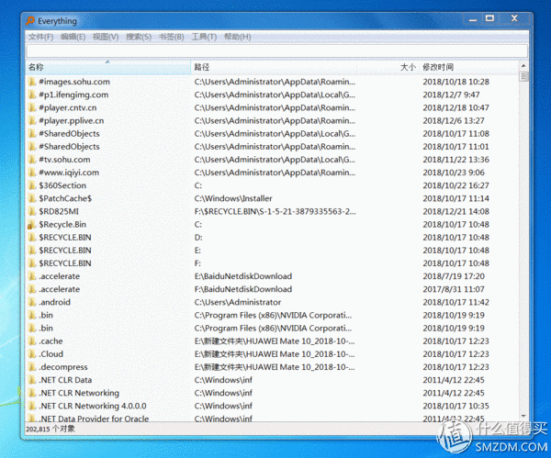Select the $RECYCLE.BIN entry on D:
Image resolution: width=551 pixels, height=458 pixels.
pos(273,238)
